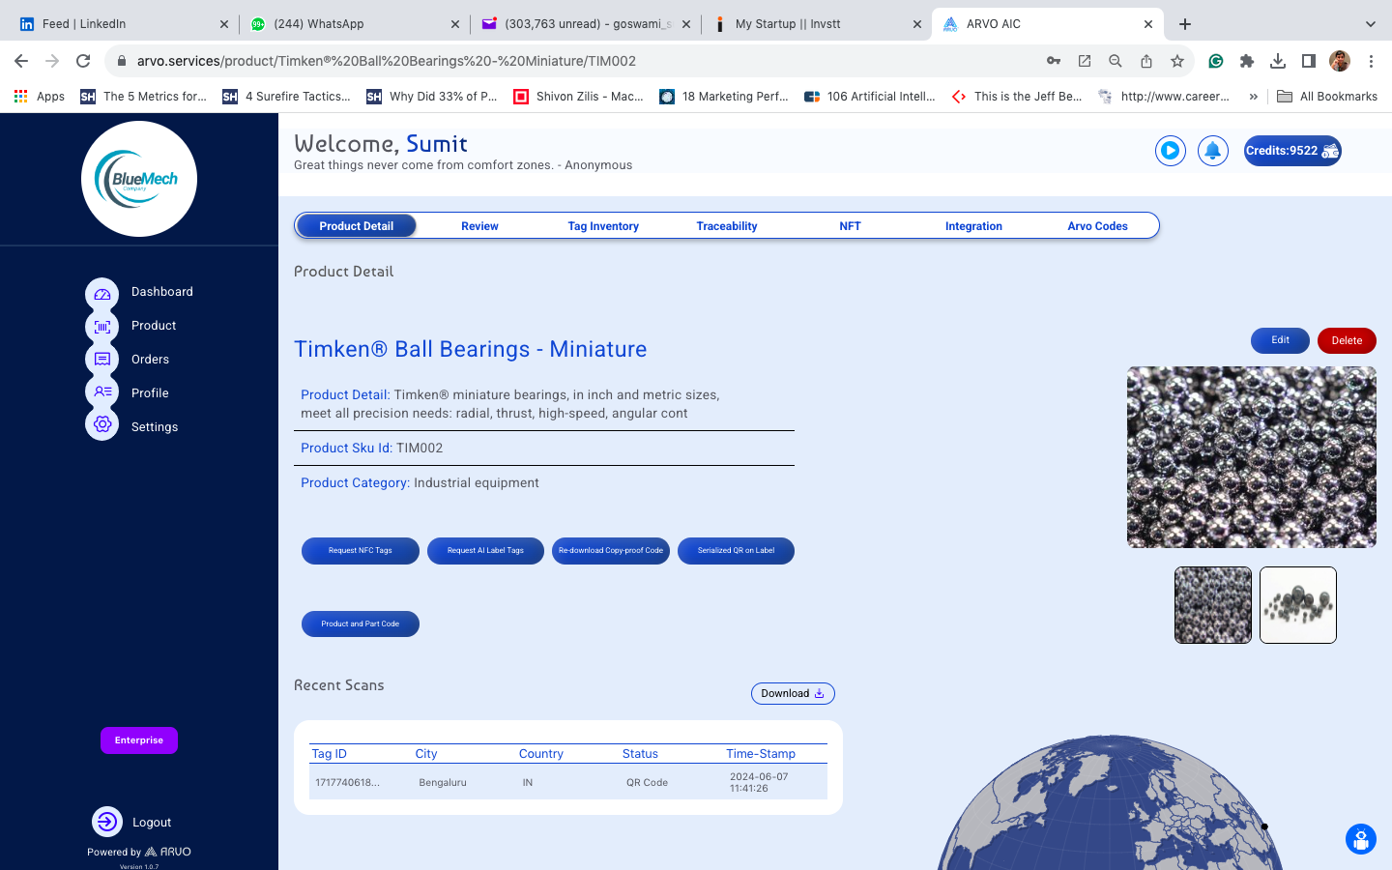Click the BlueMech company logo
Image resolution: width=1392 pixels, height=870 pixels.
tap(139, 179)
